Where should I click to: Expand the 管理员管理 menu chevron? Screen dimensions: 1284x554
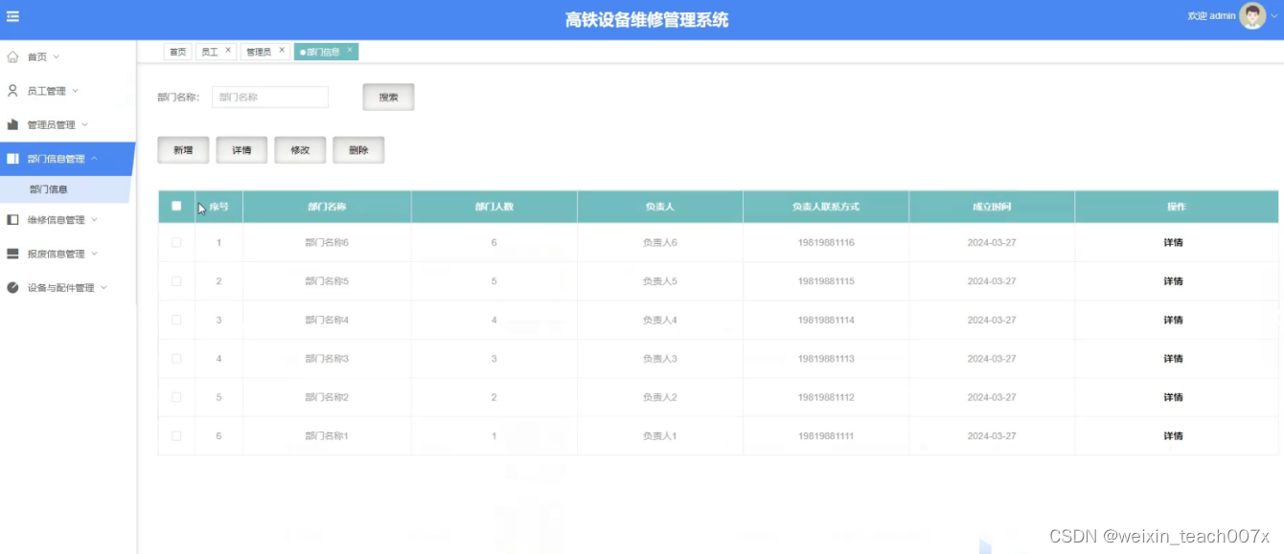(x=84, y=124)
